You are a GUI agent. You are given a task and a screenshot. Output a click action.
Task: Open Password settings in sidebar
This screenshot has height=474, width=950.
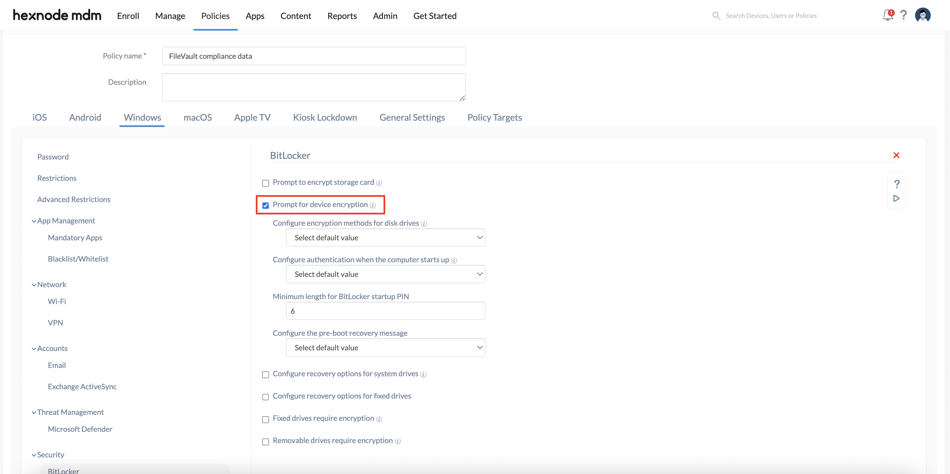tap(53, 157)
